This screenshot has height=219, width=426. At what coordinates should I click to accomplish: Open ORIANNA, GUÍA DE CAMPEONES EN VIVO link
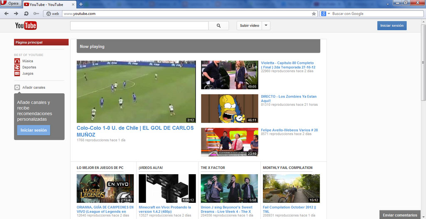(105, 209)
